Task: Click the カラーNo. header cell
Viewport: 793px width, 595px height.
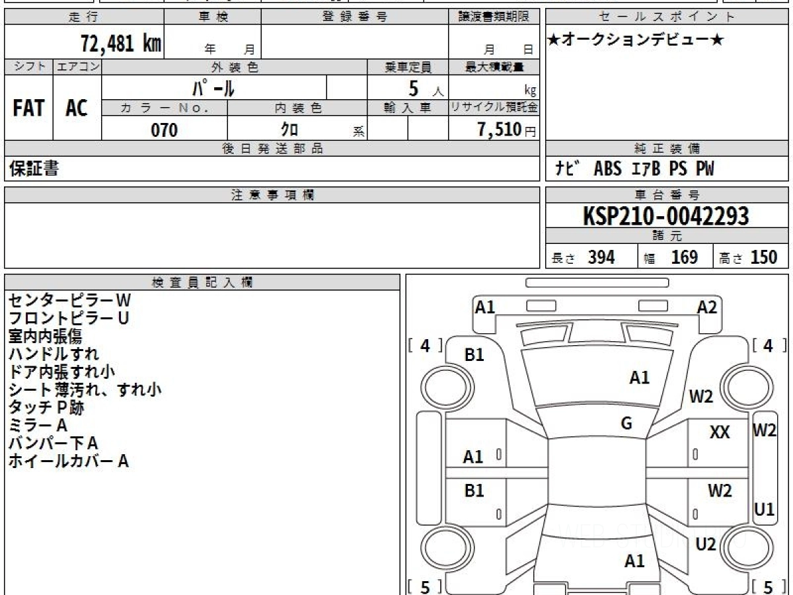Action: [x=165, y=108]
